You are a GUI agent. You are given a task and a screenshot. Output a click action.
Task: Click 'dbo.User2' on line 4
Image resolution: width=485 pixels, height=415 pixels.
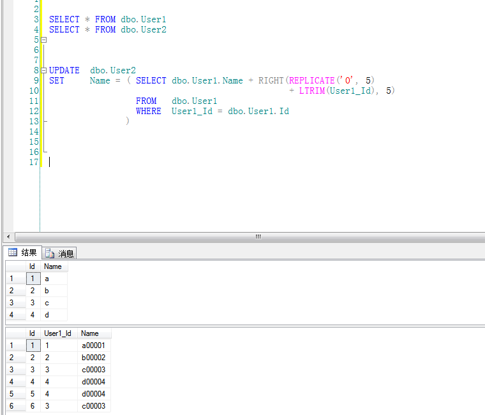click(x=144, y=30)
